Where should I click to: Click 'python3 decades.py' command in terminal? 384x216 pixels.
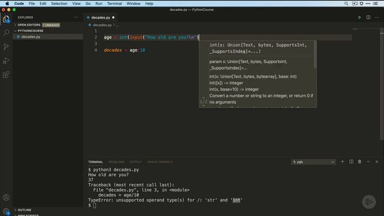(116, 169)
